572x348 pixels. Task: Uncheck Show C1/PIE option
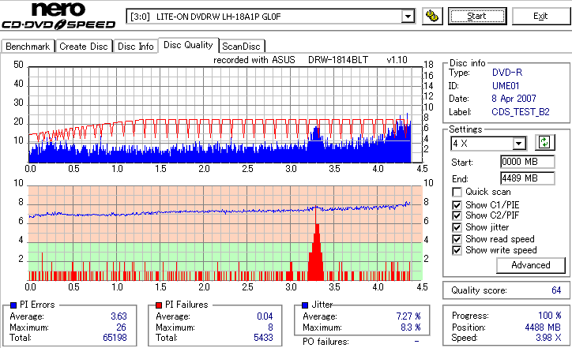[x=457, y=205]
